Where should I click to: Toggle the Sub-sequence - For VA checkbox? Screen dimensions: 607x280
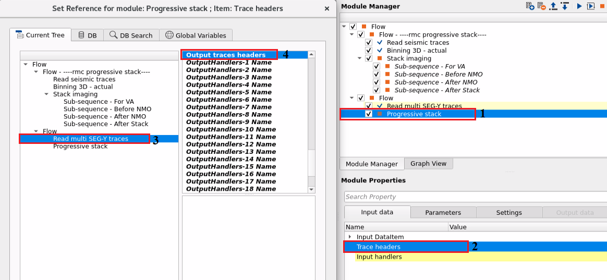pyautogui.click(x=377, y=66)
